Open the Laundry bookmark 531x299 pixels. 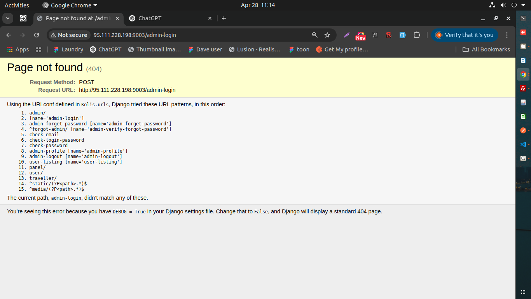(x=68, y=49)
